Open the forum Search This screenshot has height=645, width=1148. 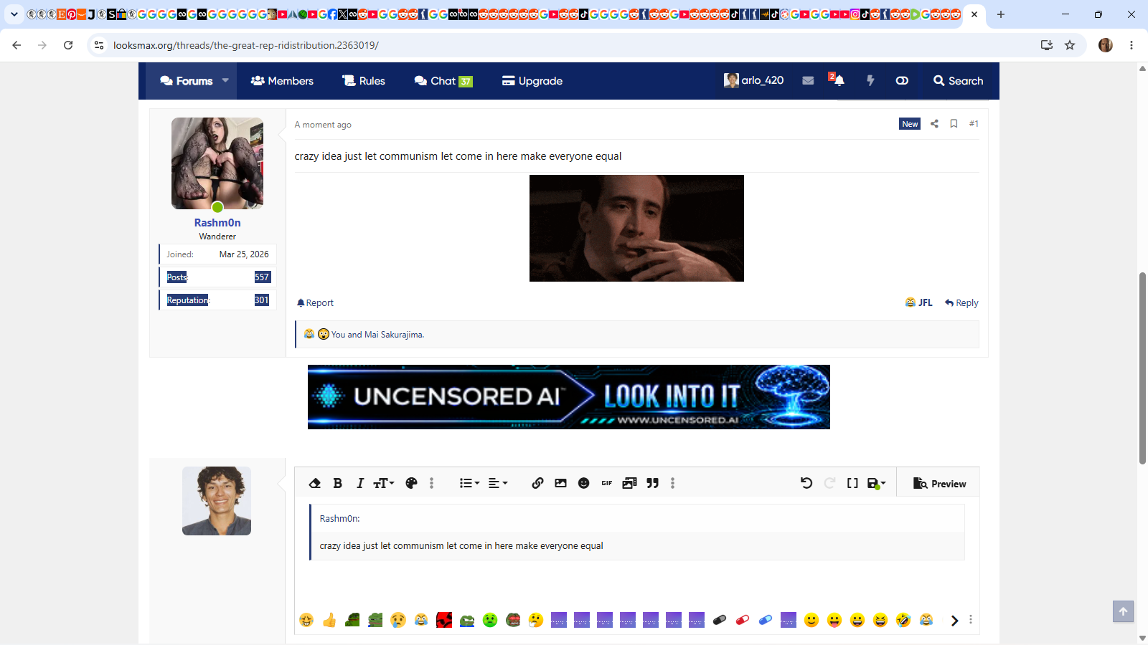coord(959,81)
